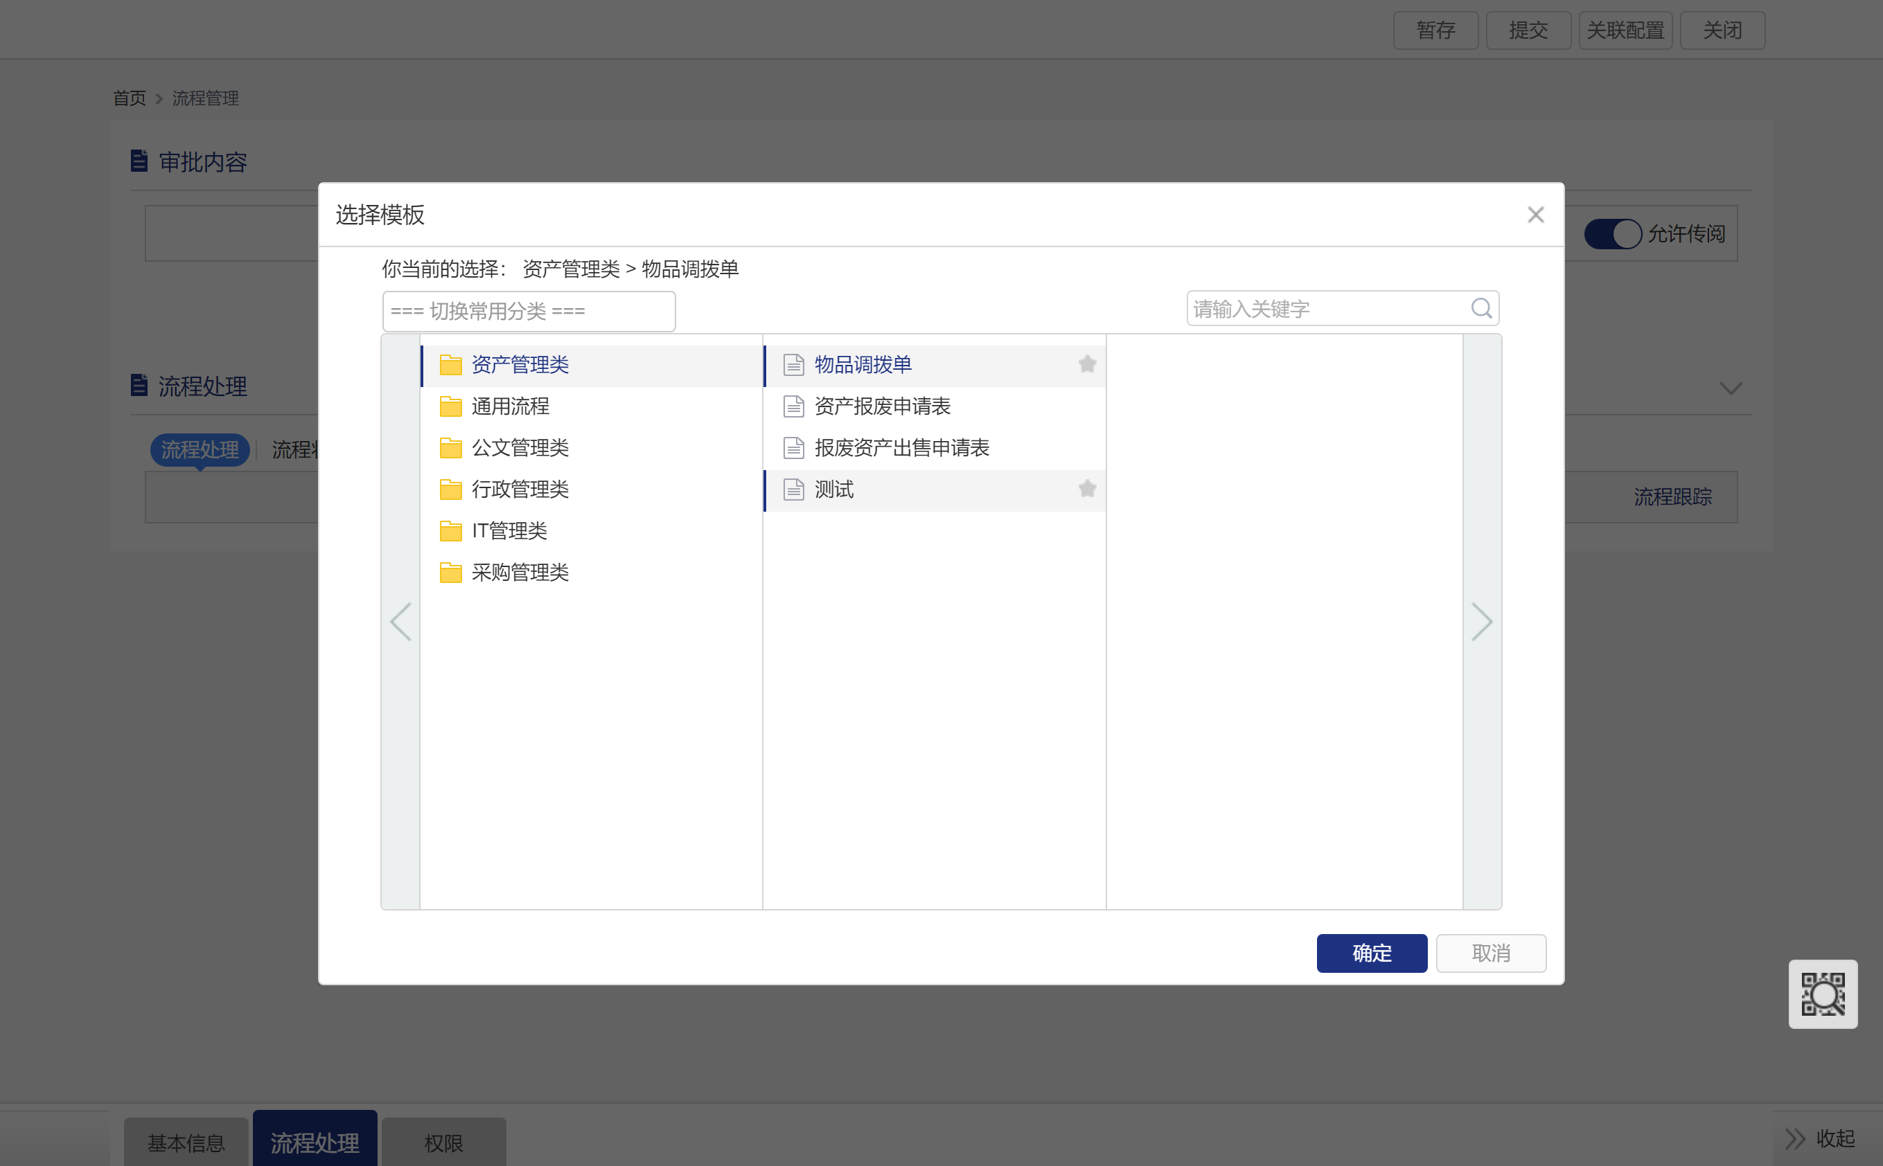1883x1166 pixels.
Task: Click the left arrow of template panel
Action: pos(400,622)
